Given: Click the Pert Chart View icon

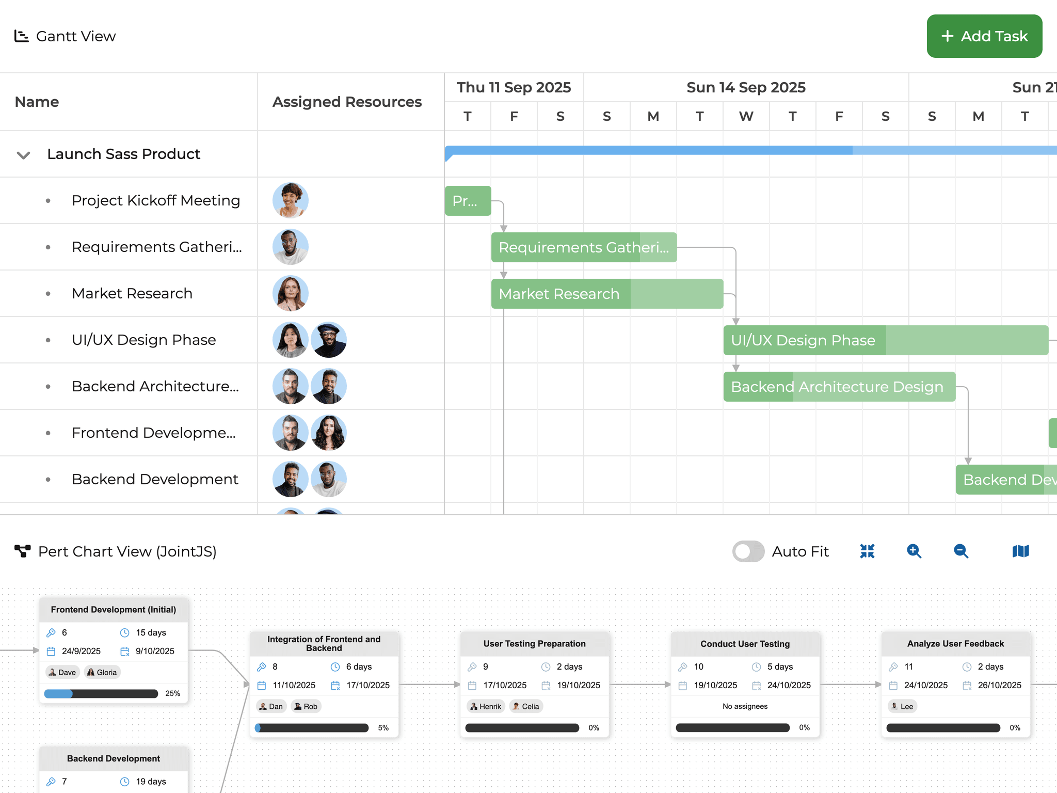Looking at the screenshot, I should [x=23, y=551].
